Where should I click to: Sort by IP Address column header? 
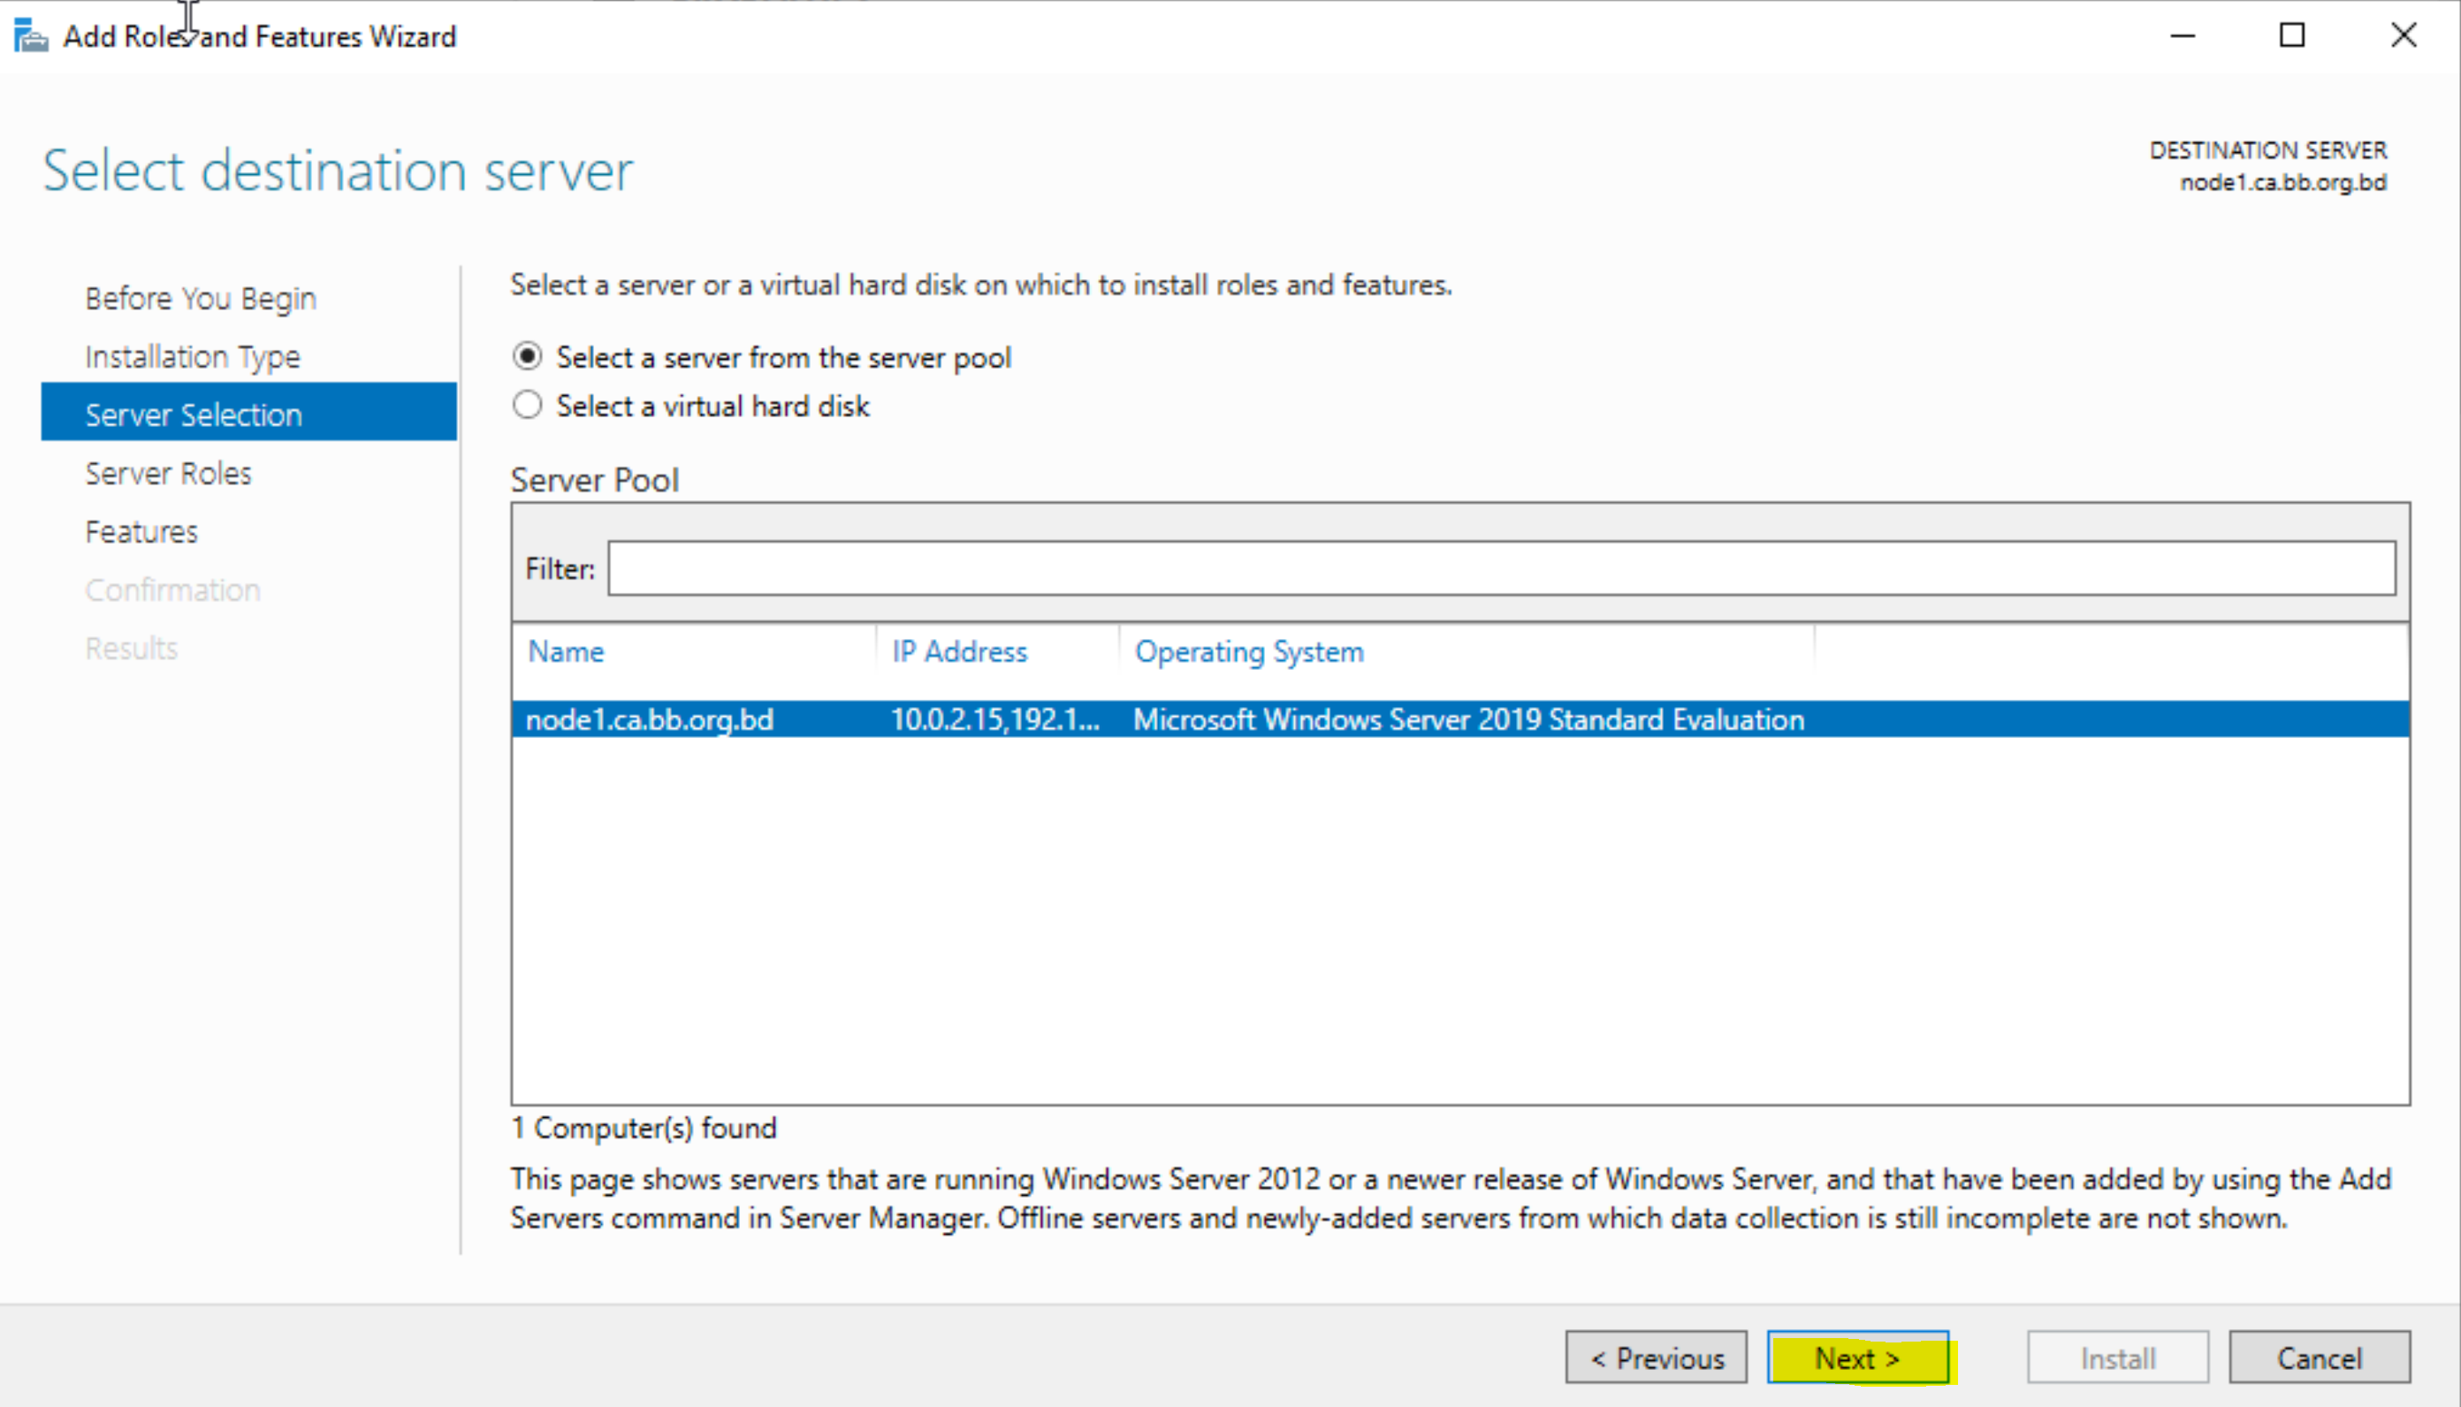[958, 651]
